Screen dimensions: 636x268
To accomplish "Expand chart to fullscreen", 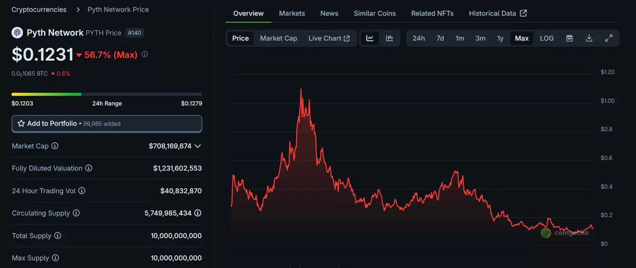I will [609, 38].
